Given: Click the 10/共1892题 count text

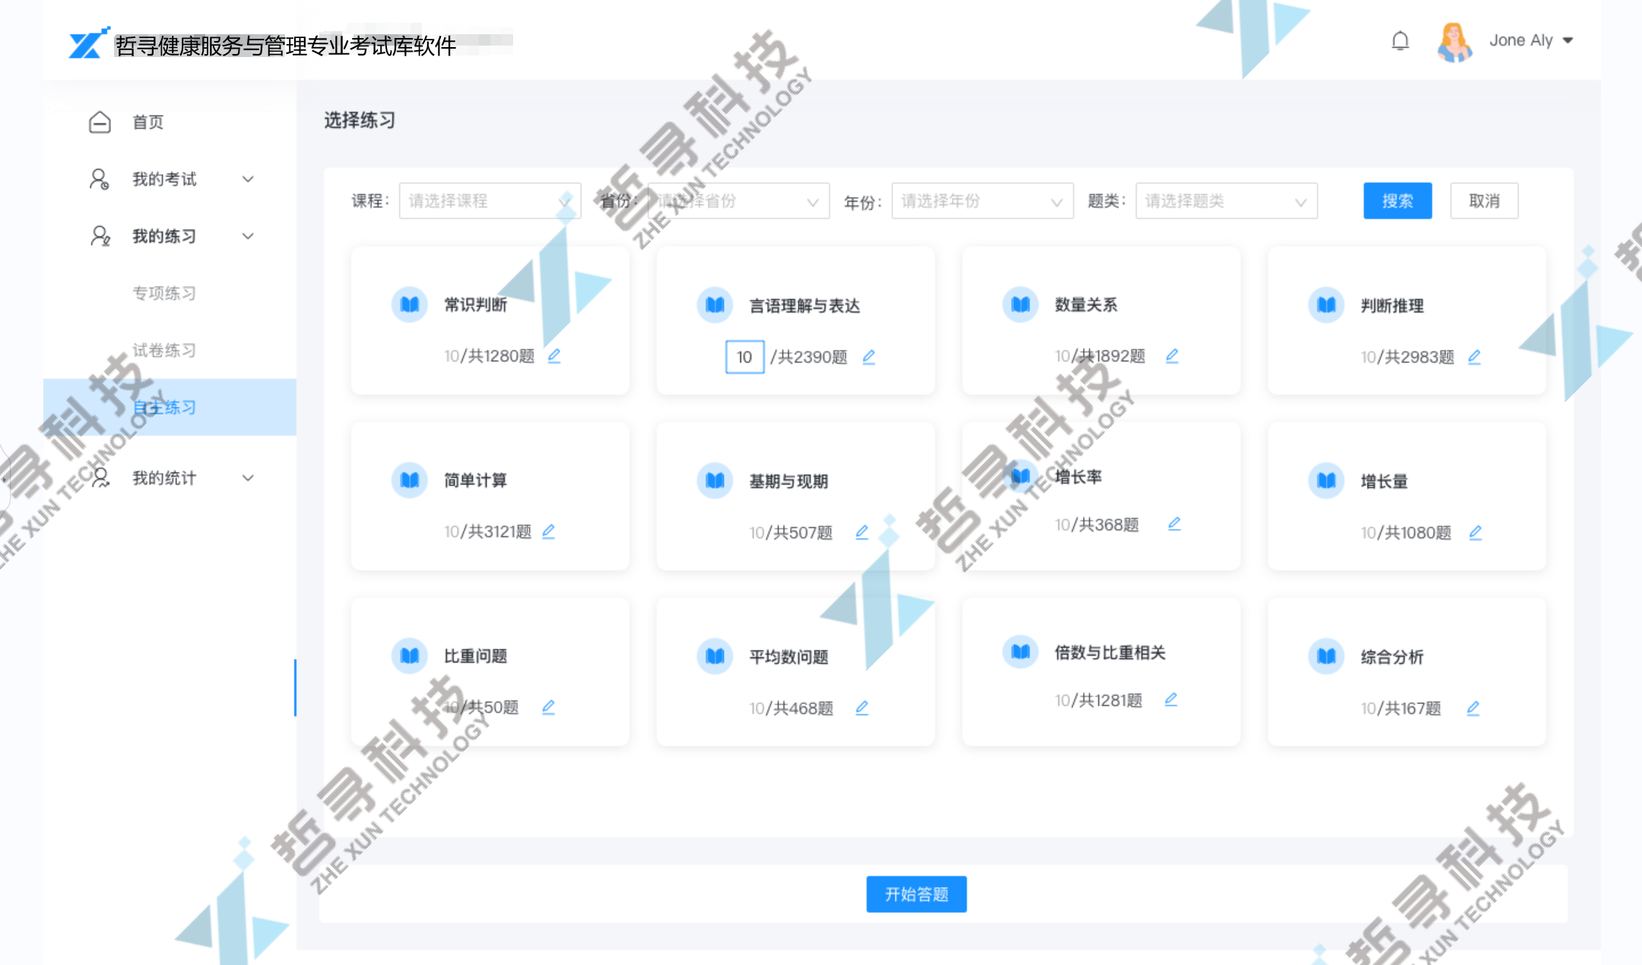Looking at the screenshot, I should point(1100,356).
